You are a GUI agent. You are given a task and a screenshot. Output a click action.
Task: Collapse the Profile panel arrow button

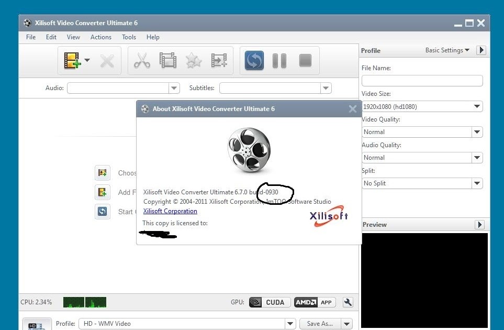click(x=481, y=50)
